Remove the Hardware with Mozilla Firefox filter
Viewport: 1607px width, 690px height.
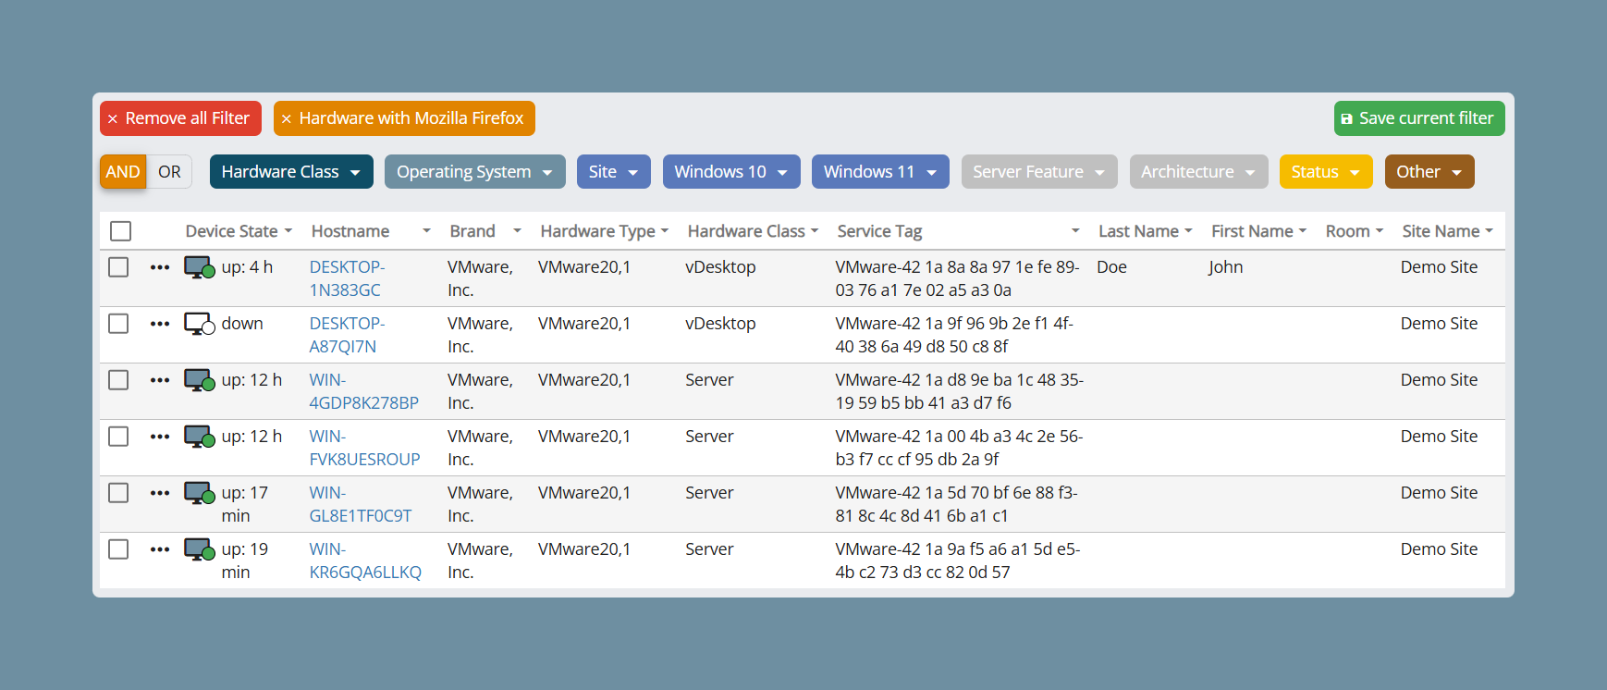pyautogui.click(x=287, y=118)
